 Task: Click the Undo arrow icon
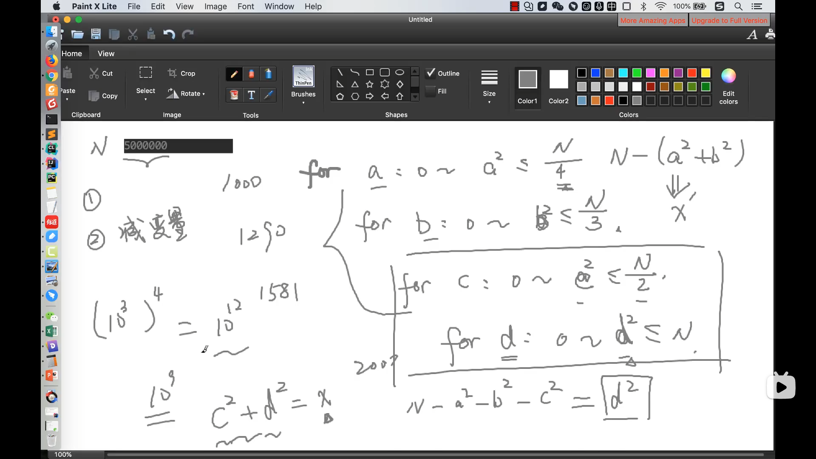coord(169,34)
